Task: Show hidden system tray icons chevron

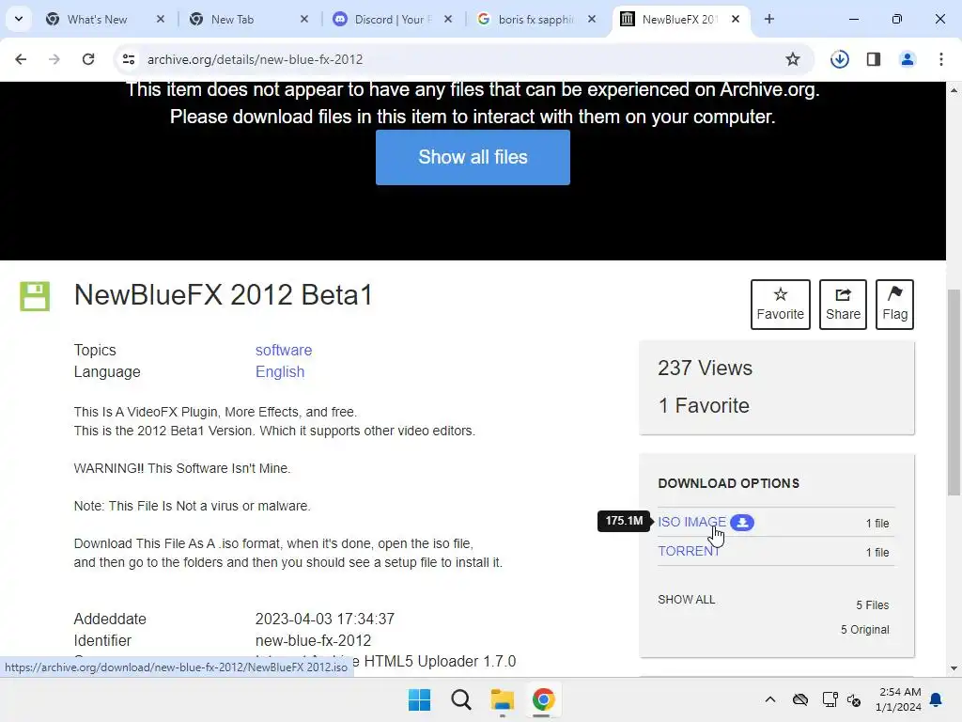Action: pyautogui.click(x=770, y=699)
